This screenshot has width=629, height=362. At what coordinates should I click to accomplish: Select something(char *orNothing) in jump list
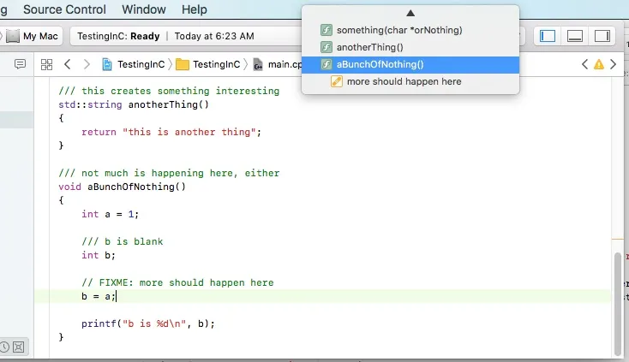(410, 30)
